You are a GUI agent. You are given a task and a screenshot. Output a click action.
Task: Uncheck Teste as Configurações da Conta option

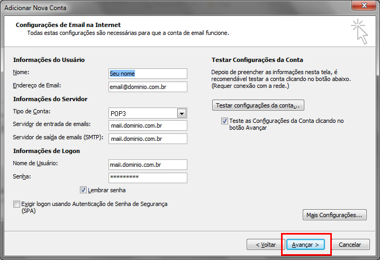[225, 121]
